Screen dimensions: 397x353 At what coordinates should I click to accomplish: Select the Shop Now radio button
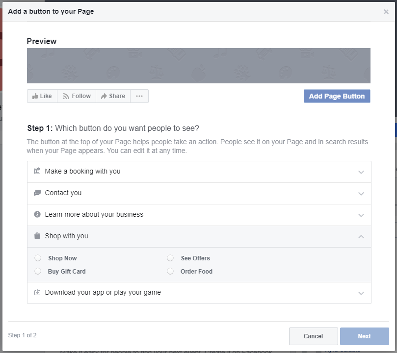(38, 258)
